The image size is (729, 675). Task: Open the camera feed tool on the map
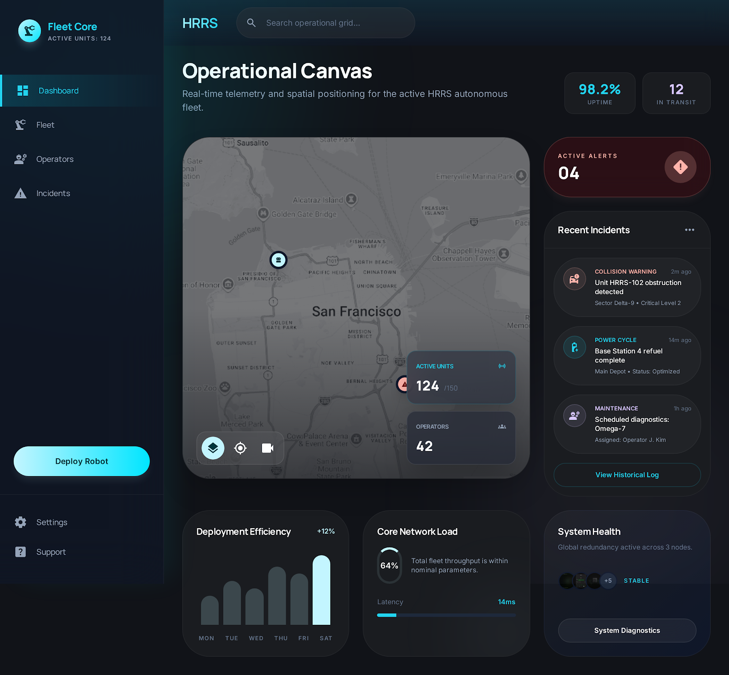pyautogui.click(x=267, y=448)
